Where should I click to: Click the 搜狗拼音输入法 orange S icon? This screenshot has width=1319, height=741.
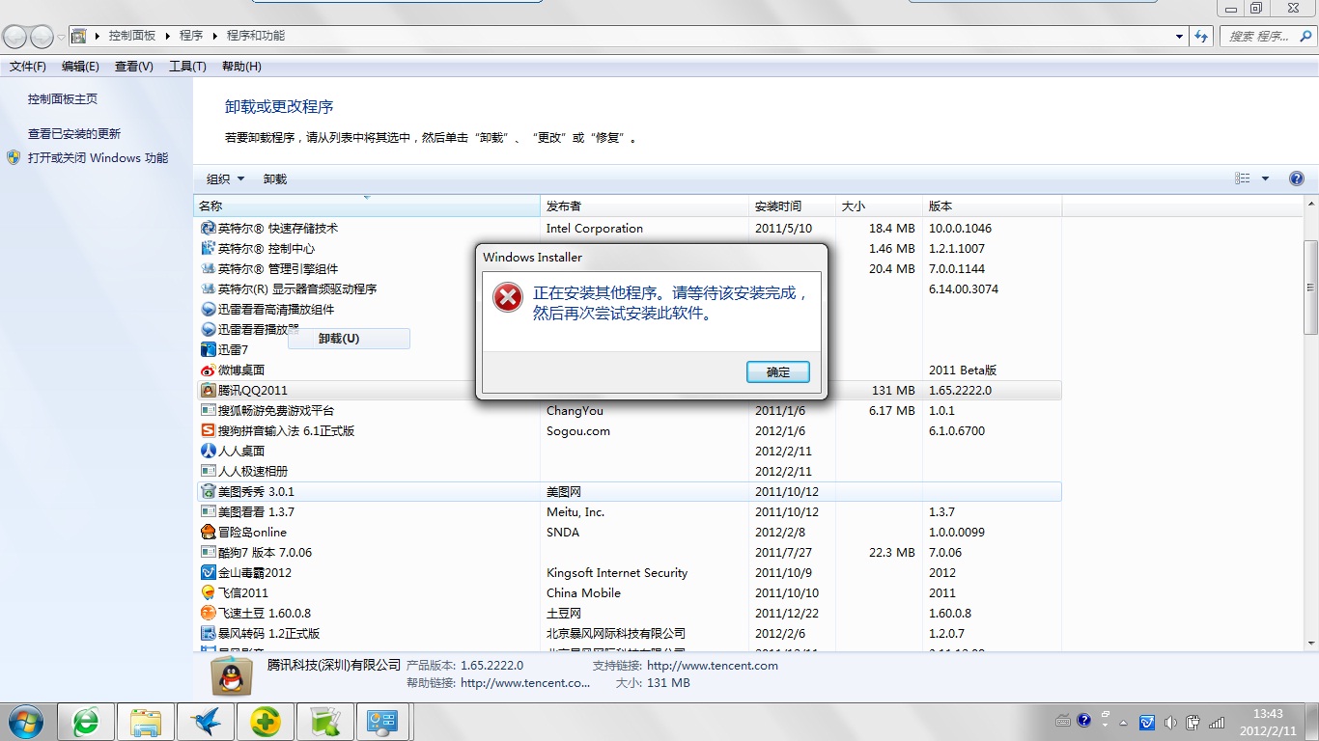coord(208,431)
